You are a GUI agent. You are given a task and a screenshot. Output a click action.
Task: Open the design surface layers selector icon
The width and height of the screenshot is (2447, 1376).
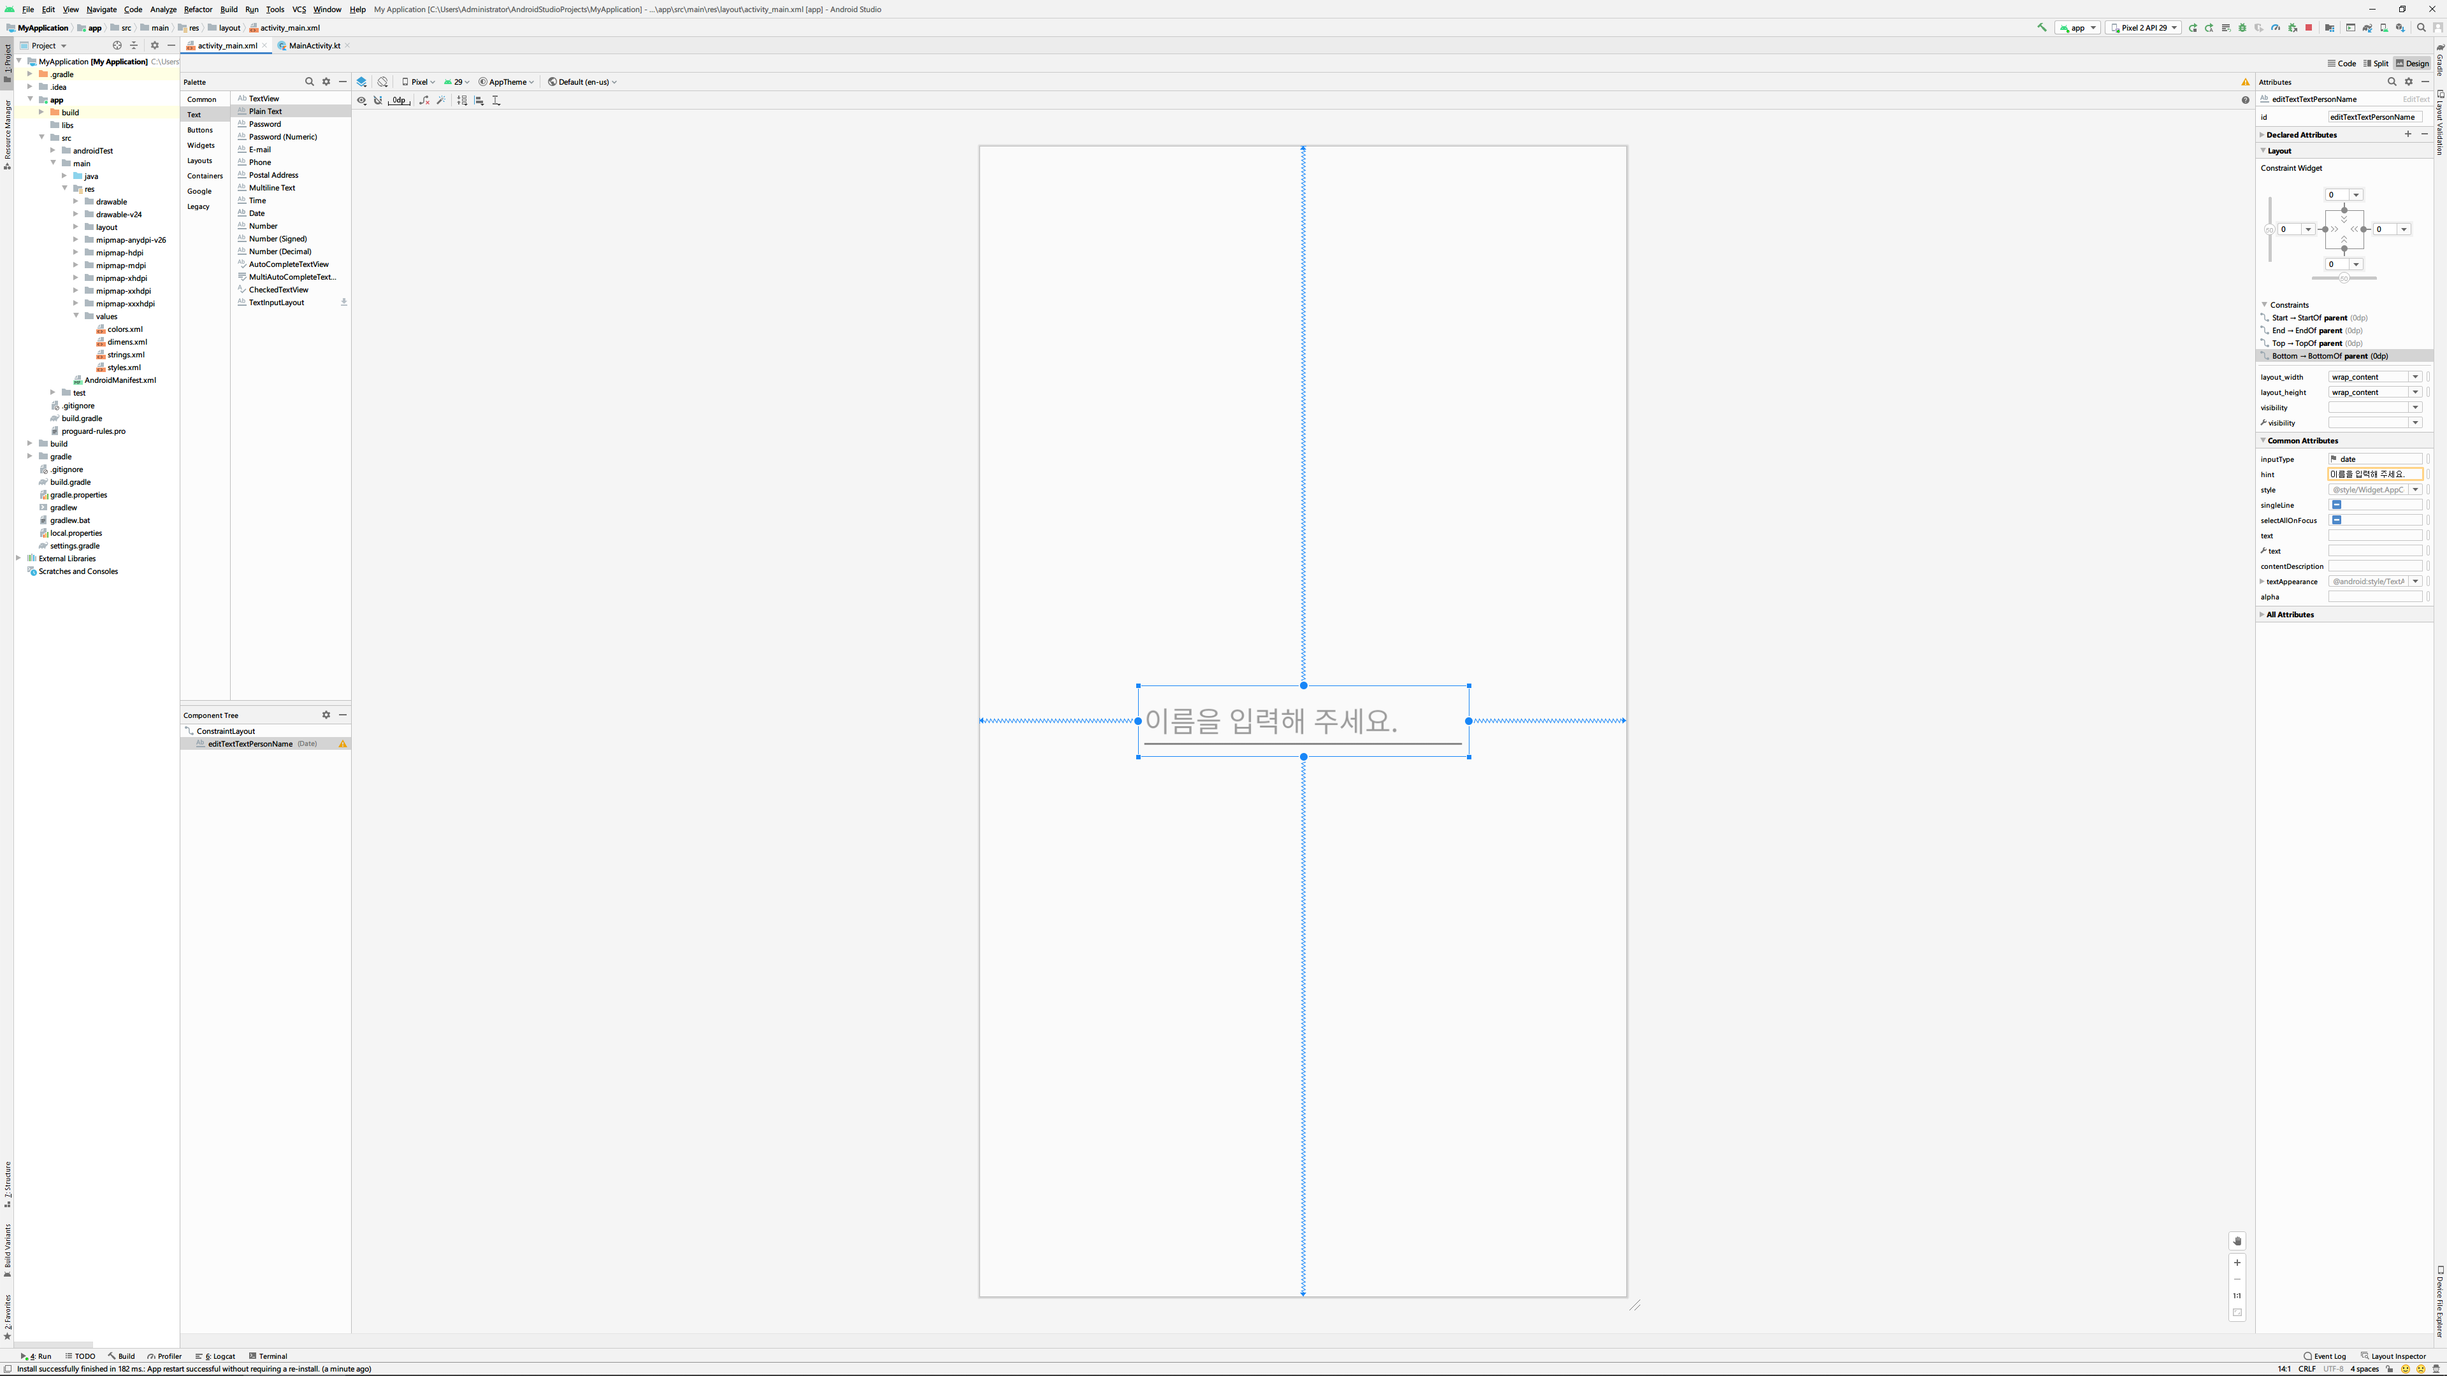pos(361,82)
